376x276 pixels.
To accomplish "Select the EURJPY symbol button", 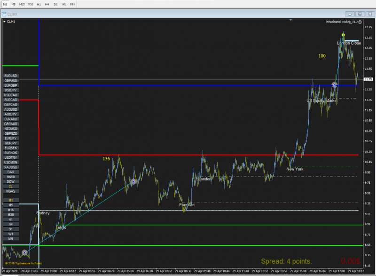I will [11, 138].
